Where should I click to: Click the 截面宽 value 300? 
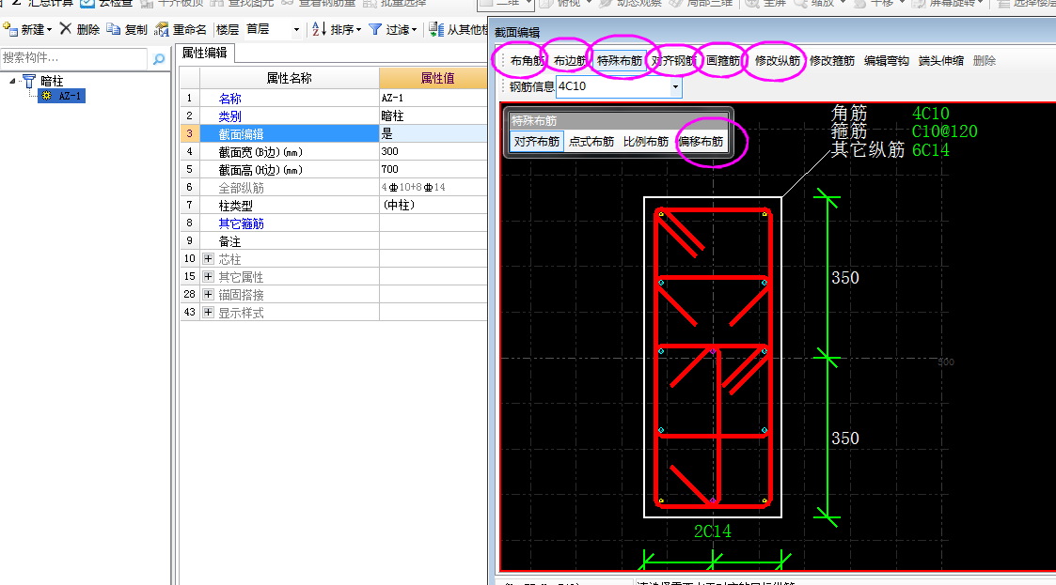(x=433, y=151)
